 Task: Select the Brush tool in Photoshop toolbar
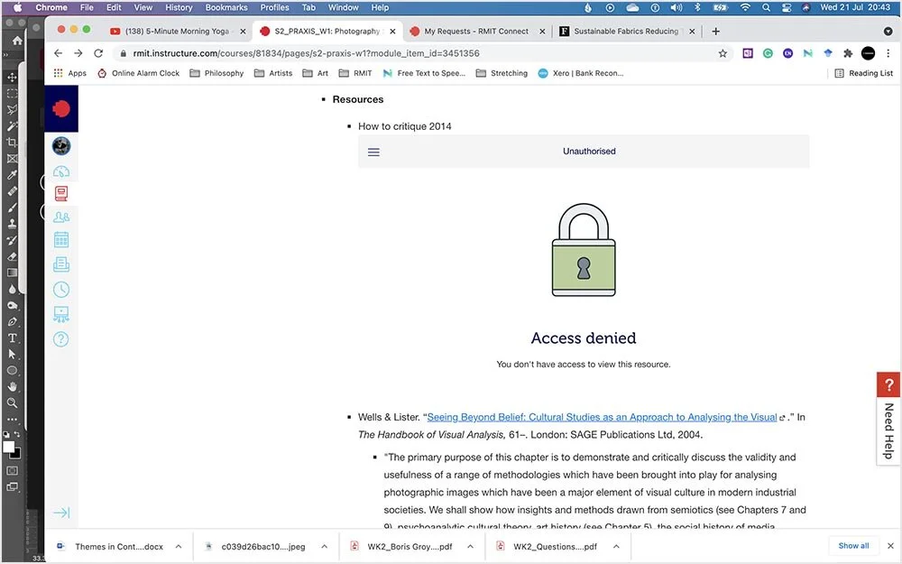click(12, 208)
